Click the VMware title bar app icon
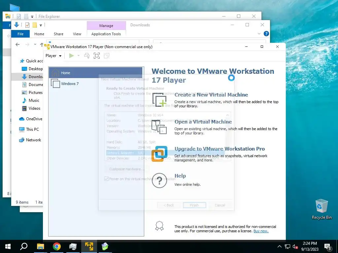 pyautogui.click(x=47, y=46)
